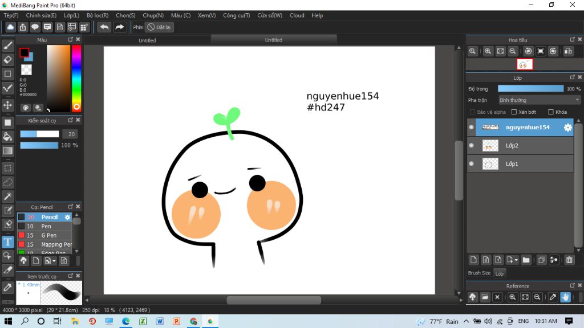Click the Redo arrow in toolbar
This screenshot has width=584, height=328.
point(120,27)
